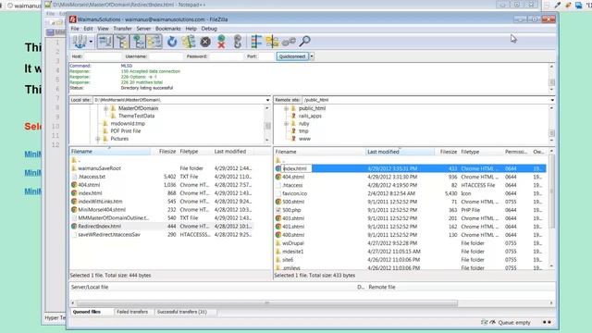This screenshot has height=333, width=592.
Task: Open the remote file search magnifier
Action: tap(304, 41)
